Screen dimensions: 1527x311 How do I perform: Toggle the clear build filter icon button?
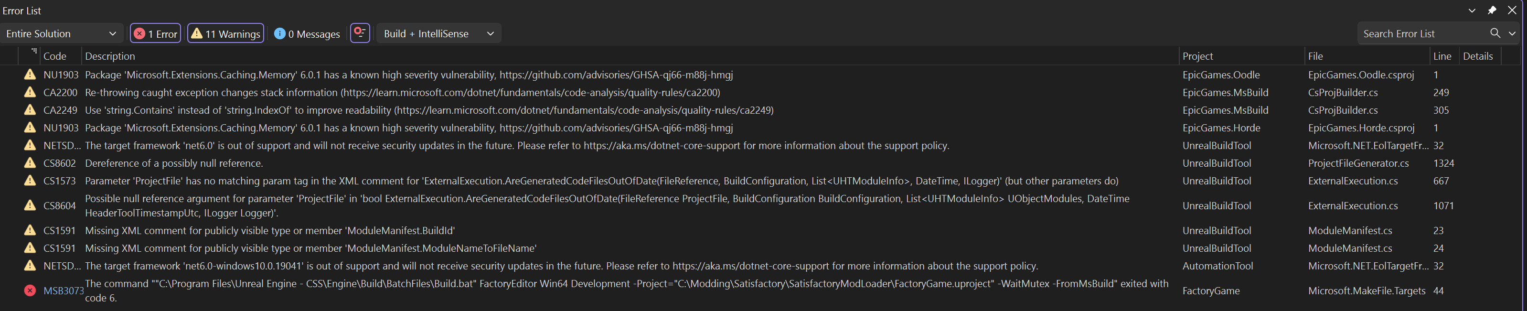pyautogui.click(x=360, y=33)
